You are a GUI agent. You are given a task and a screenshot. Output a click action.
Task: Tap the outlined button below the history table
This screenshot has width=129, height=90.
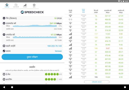click(x=97, y=82)
